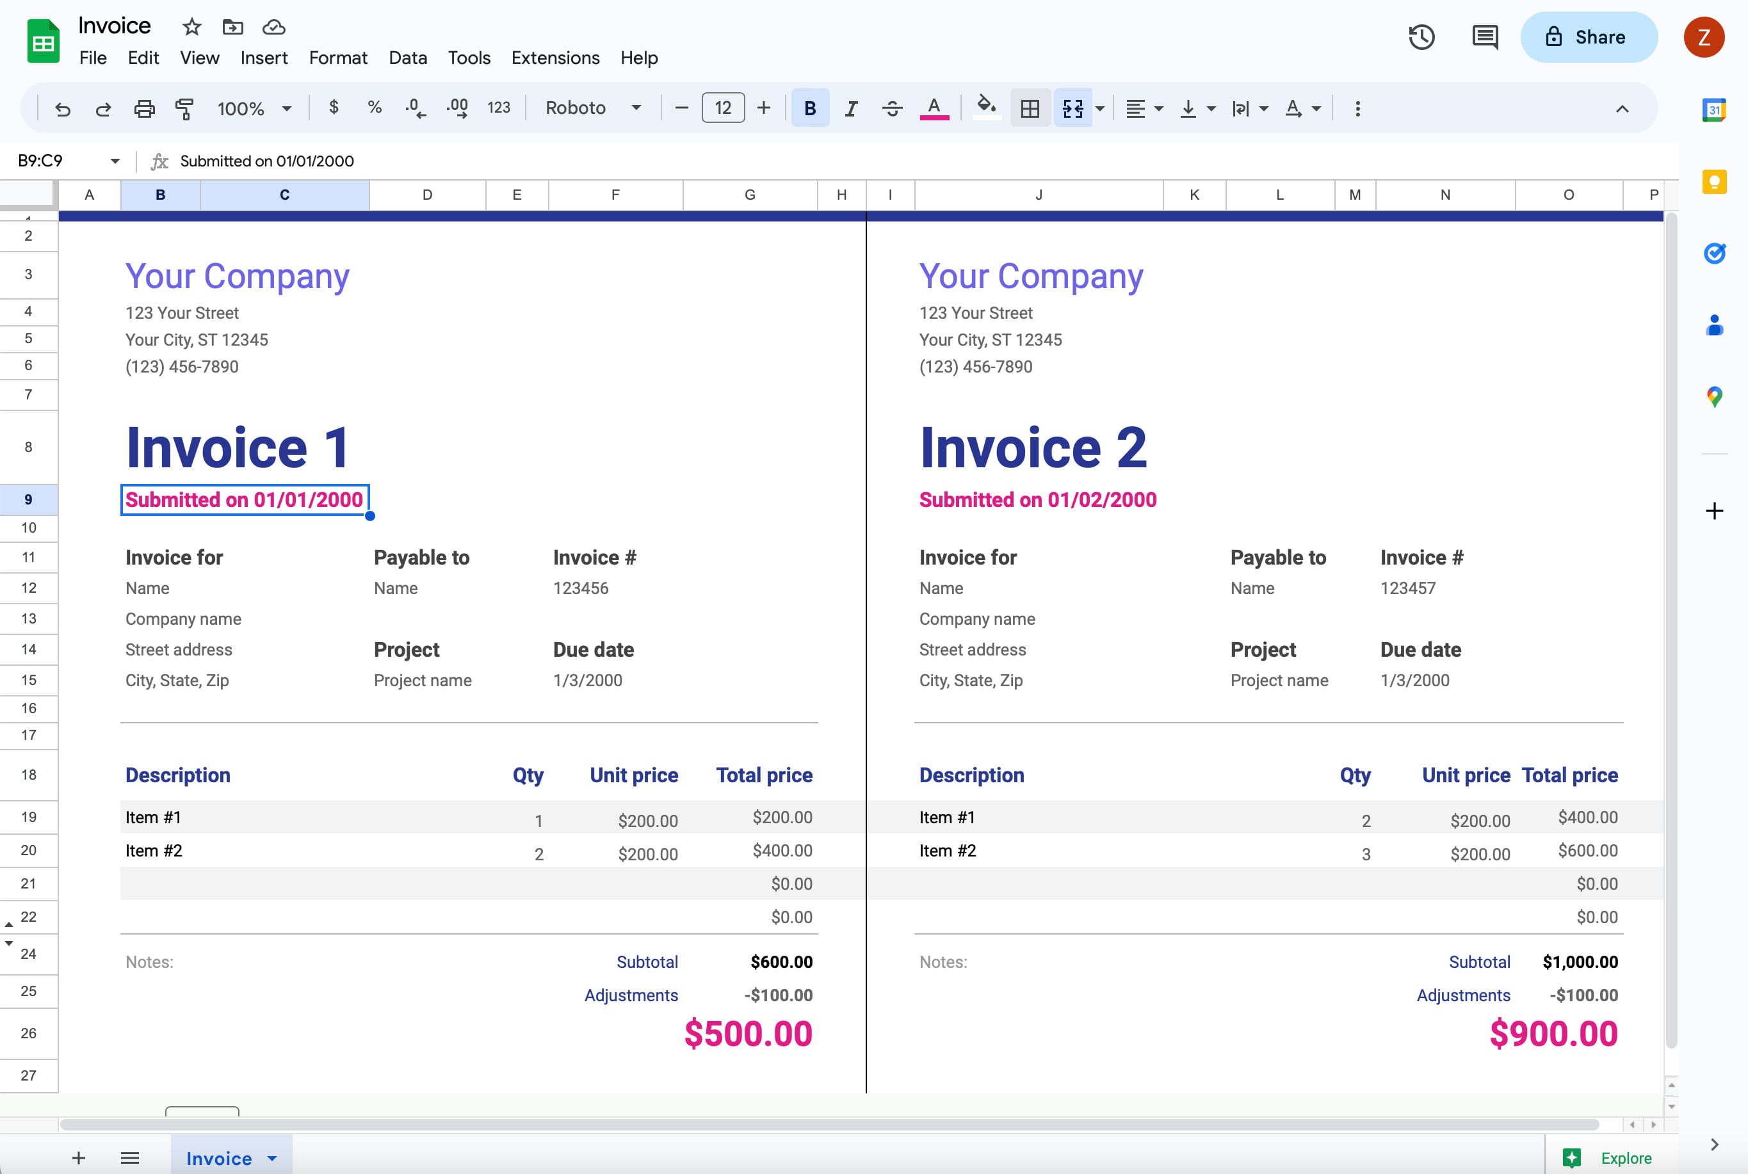Open the Roboto font dropdown
1748x1174 pixels.
(x=593, y=108)
